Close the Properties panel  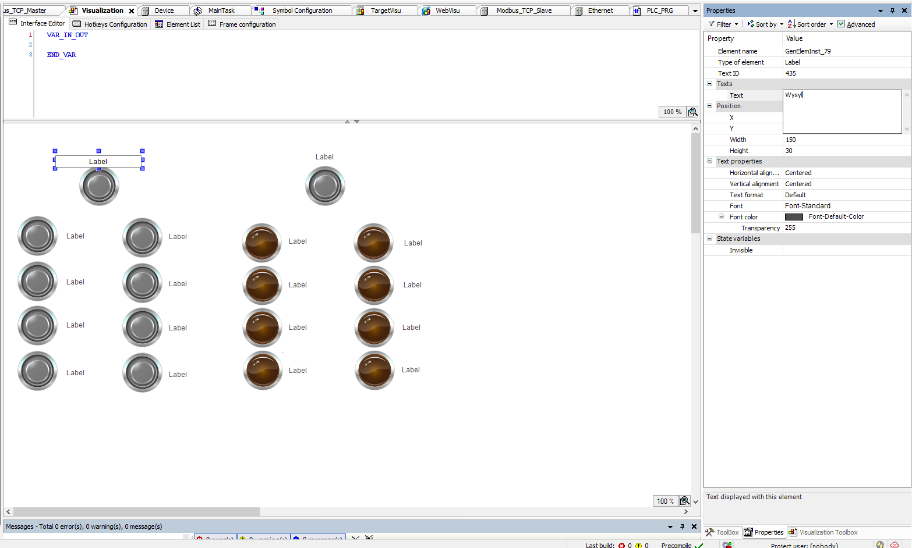[904, 10]
